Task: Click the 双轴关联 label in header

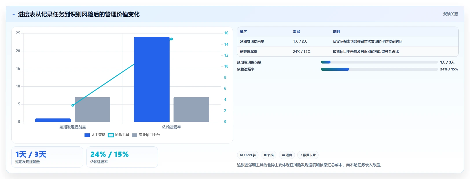Action: click(x=450, y=14)
